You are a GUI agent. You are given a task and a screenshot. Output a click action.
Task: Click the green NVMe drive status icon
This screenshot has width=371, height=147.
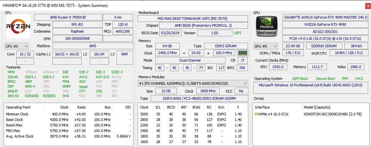tap(256, 114)
